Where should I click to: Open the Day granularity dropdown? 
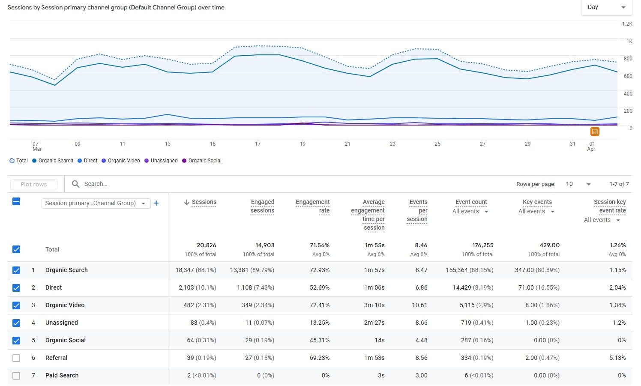606,7
